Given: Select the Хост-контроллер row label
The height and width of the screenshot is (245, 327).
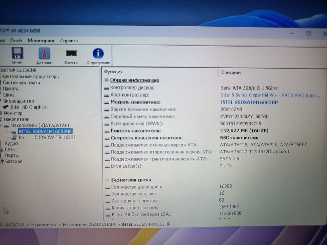Looking at the screenshot, I should click(130, 95).
